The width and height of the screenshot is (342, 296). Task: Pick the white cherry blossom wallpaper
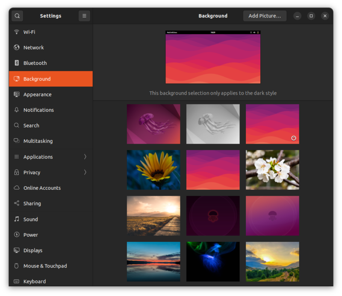click(x=272, y=170)
